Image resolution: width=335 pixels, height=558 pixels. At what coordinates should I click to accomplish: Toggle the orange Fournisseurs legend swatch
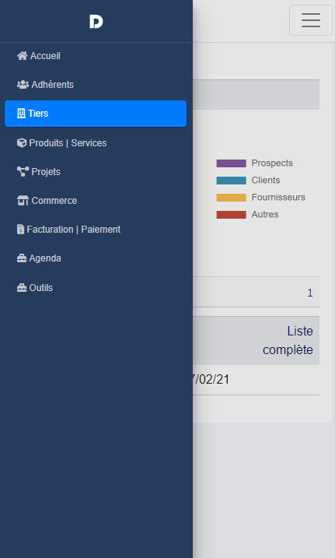[232, 198]
